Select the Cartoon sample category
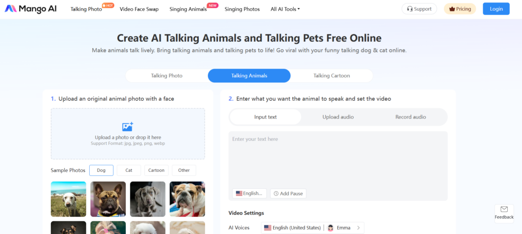The image size is (522, 234). [156, 170]
